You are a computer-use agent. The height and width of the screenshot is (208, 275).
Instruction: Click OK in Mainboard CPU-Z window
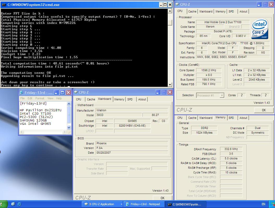(162, 198)
